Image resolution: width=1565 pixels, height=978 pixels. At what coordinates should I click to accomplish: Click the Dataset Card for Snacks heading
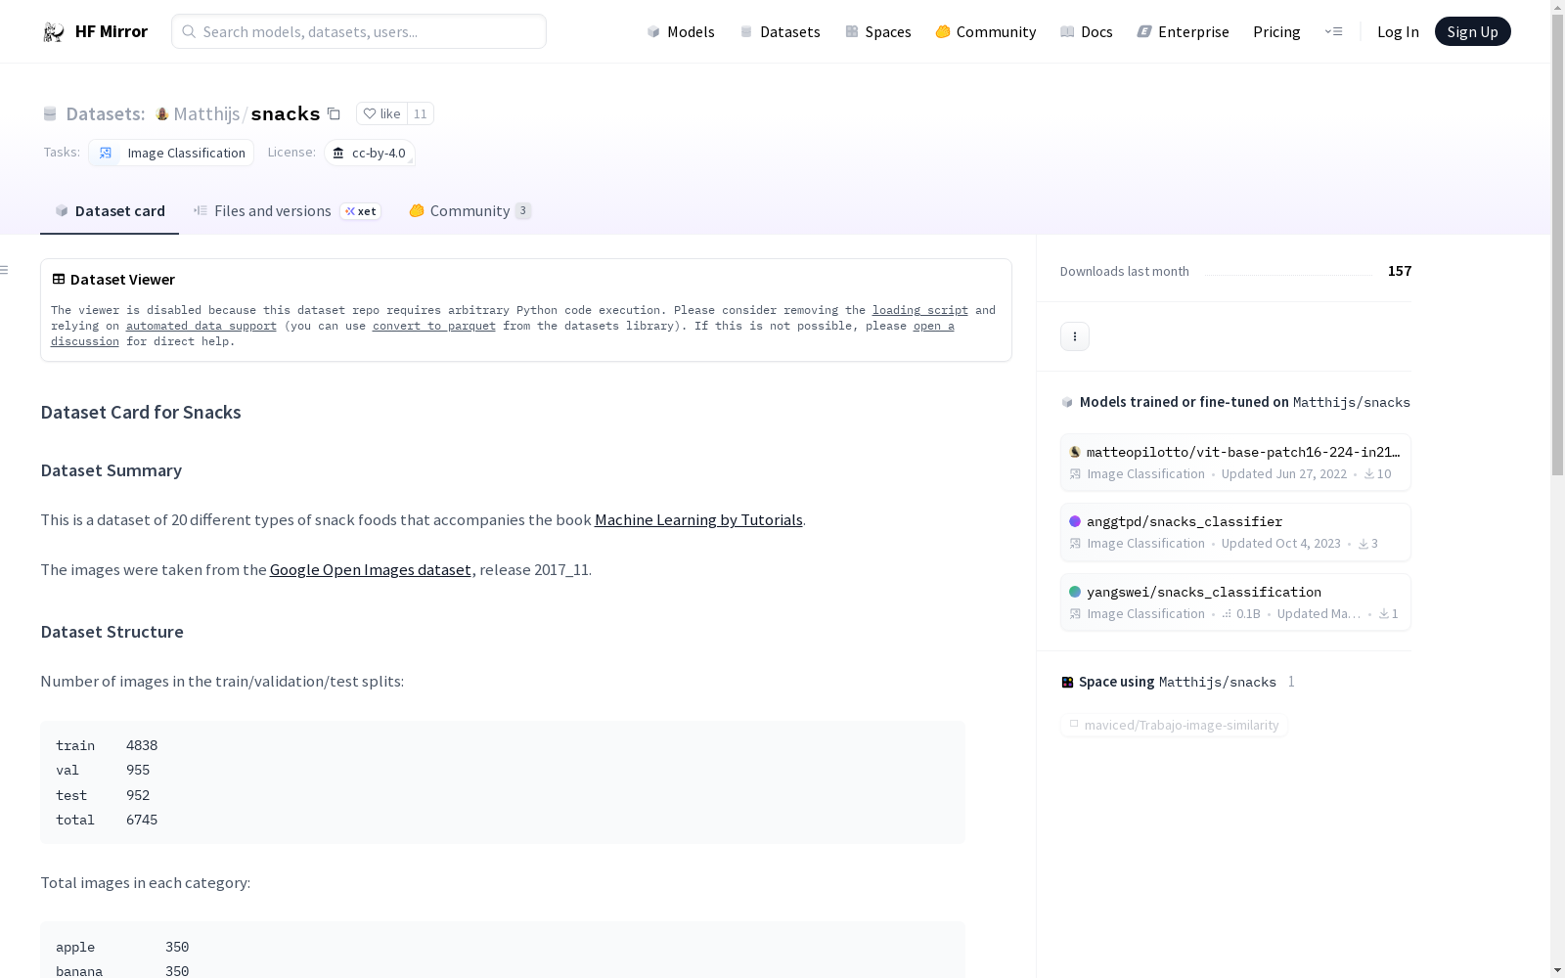coord(141,413)
